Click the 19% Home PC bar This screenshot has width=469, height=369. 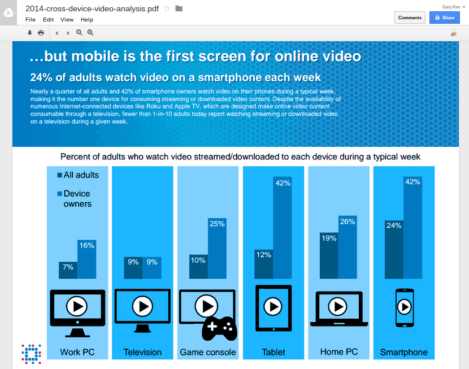point(329,255)
